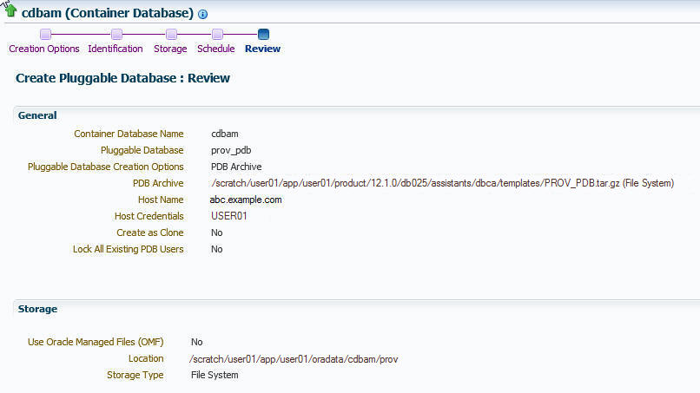
Task: Click the General section header
Action: pyautogui.click(x=37, y=115)
